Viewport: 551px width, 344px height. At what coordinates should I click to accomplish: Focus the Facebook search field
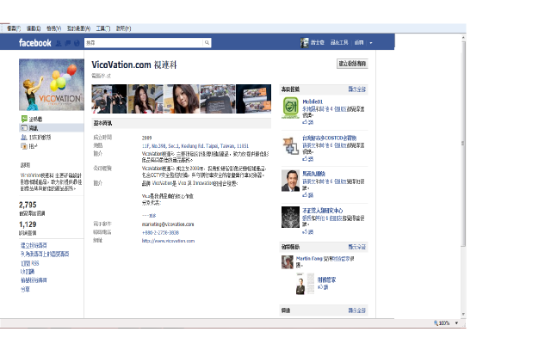pos(144,43)
